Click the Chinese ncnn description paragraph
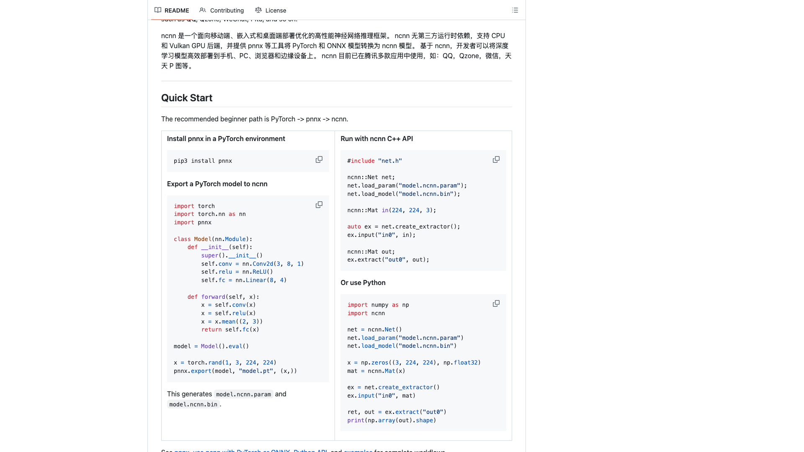804x452 pixels. coord(336,51)
